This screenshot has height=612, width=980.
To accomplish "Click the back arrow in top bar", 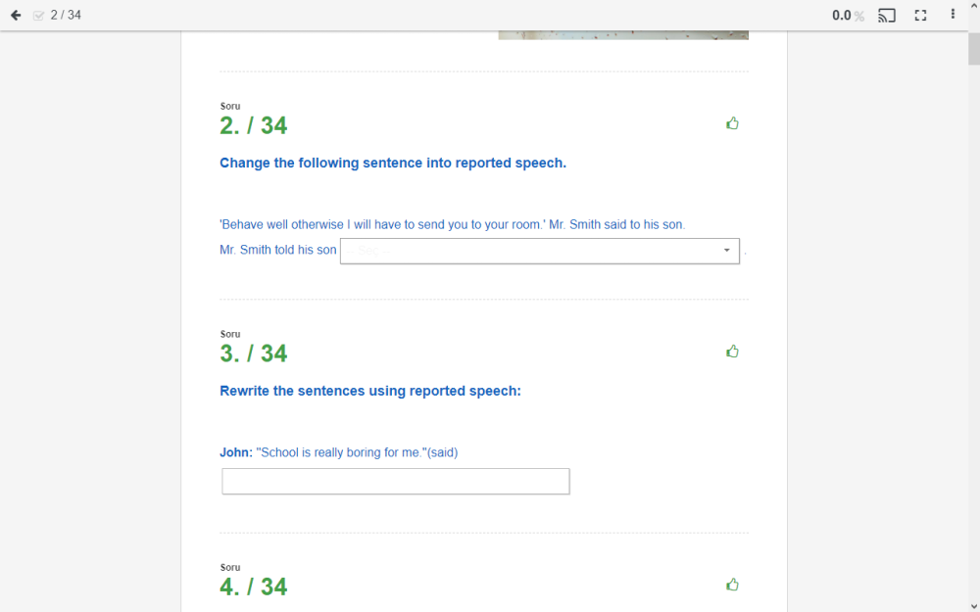I will tap(16, 15).
